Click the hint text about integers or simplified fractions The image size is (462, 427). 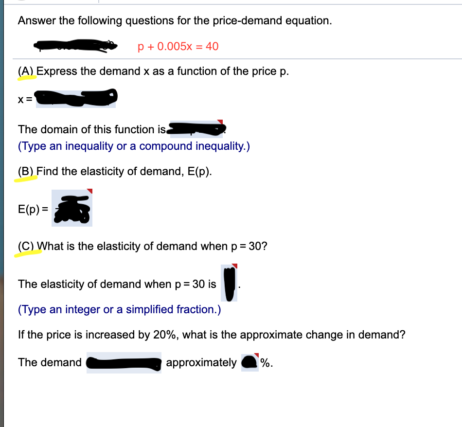pyautogui.click(x=119, y=309)
